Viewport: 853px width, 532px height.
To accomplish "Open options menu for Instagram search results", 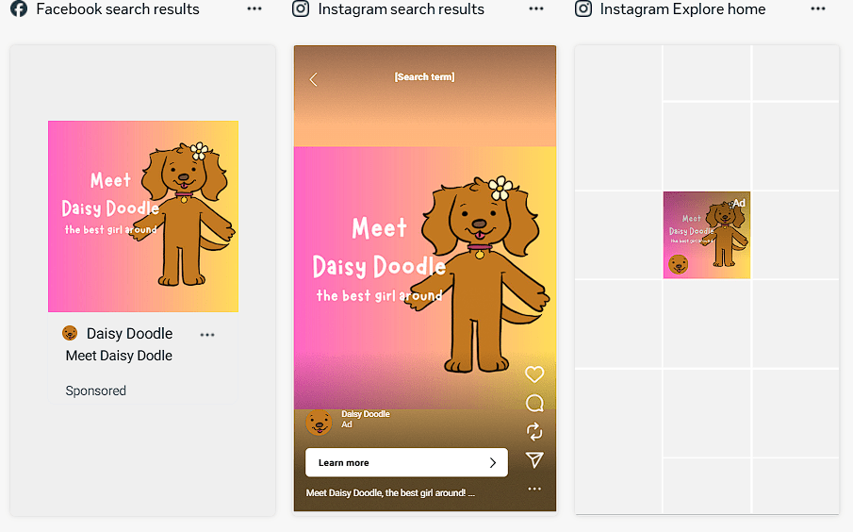I will pos(536,8).
